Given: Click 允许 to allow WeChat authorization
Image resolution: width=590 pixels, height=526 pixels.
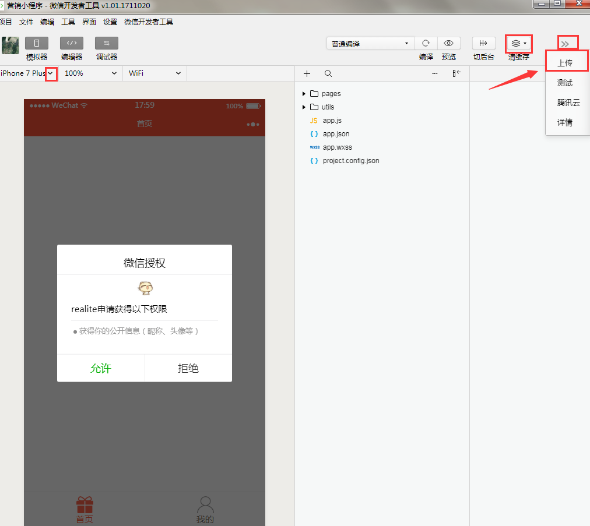Looking at the screenshot, I should point(101,368).
